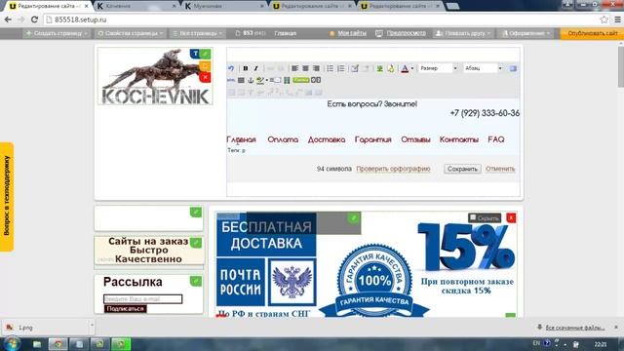Insert an image into the editor

(379, 68)
